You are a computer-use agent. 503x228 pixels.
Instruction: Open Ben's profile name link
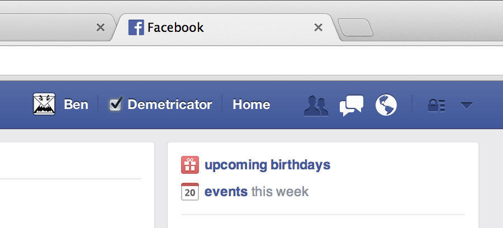tap(76, 104)
